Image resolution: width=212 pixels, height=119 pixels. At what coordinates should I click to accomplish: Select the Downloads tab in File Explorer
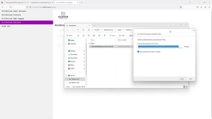pos(78,25)
